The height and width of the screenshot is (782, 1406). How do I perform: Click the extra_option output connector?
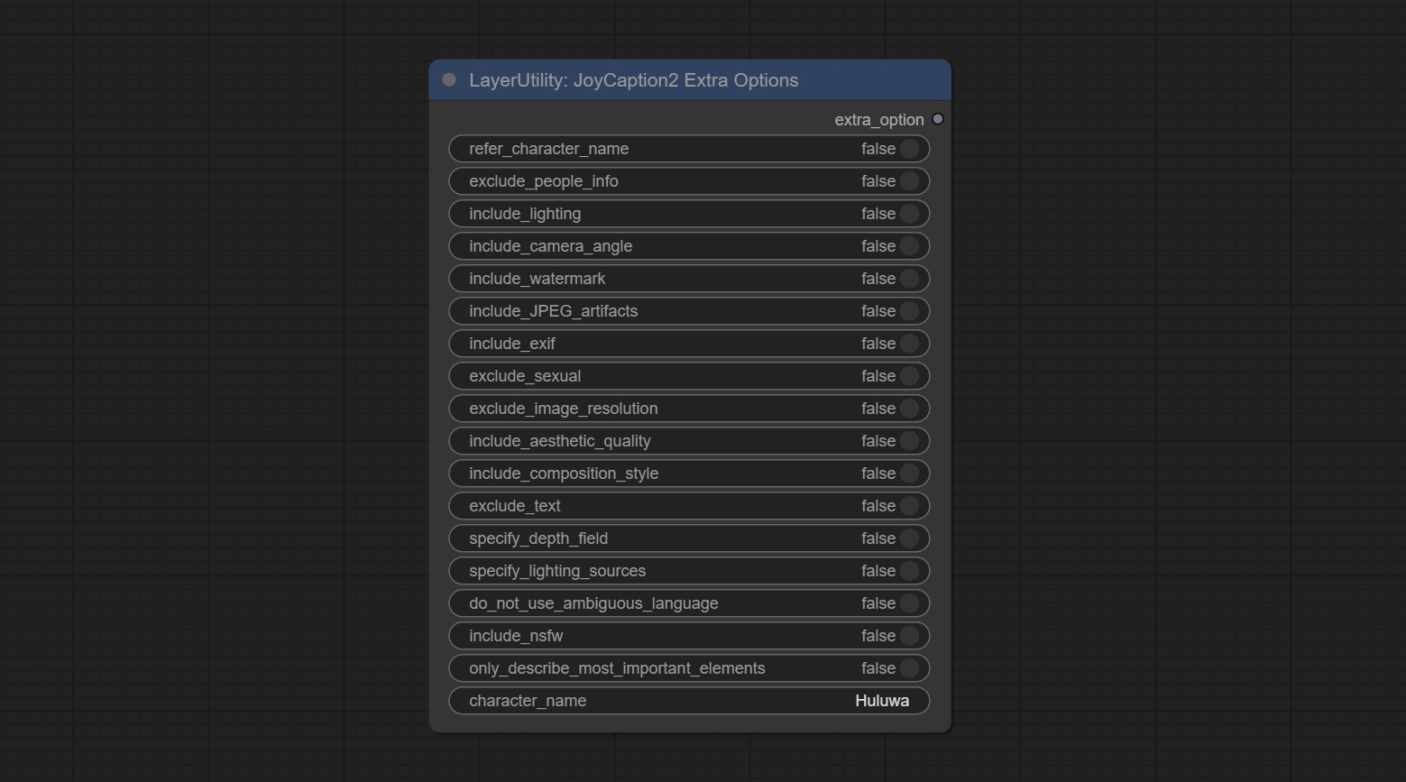(938, 119)
